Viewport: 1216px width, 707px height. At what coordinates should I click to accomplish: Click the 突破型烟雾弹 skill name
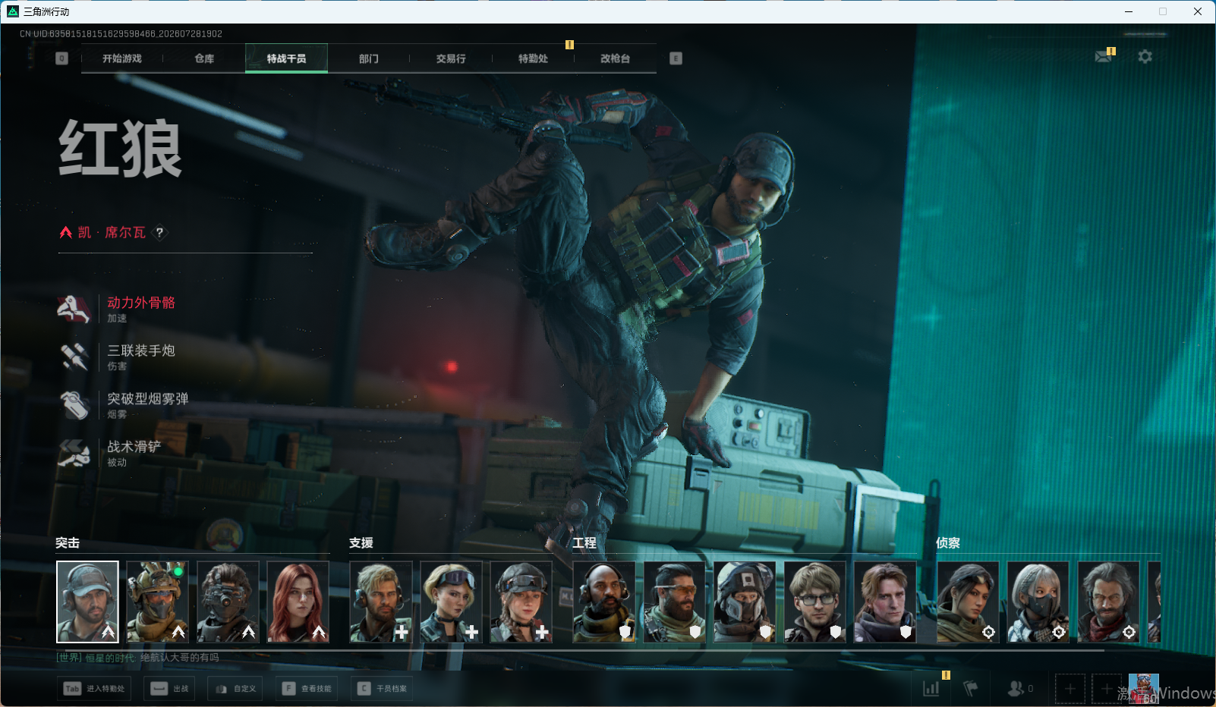tap(148, 398)
